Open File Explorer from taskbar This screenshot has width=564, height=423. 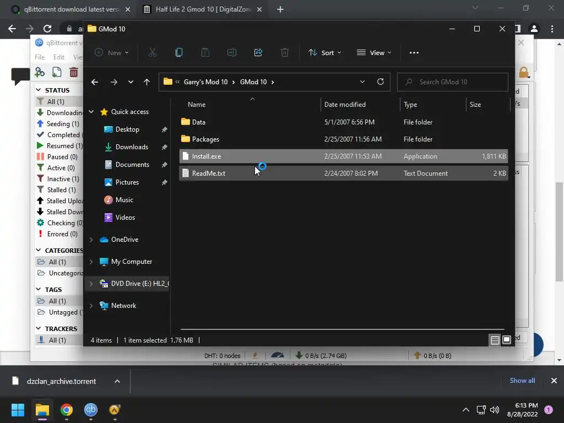coord(42,410)
